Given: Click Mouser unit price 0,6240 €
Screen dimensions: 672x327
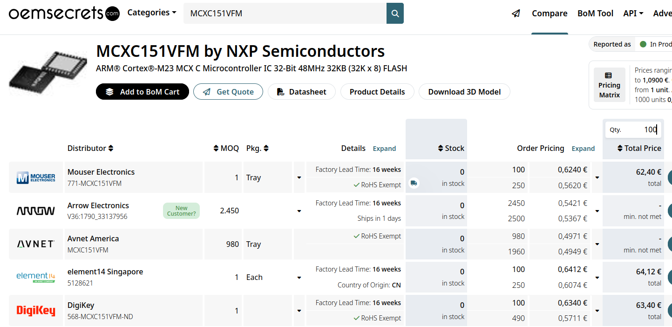Looking at the screenshot, I should 573,170.
